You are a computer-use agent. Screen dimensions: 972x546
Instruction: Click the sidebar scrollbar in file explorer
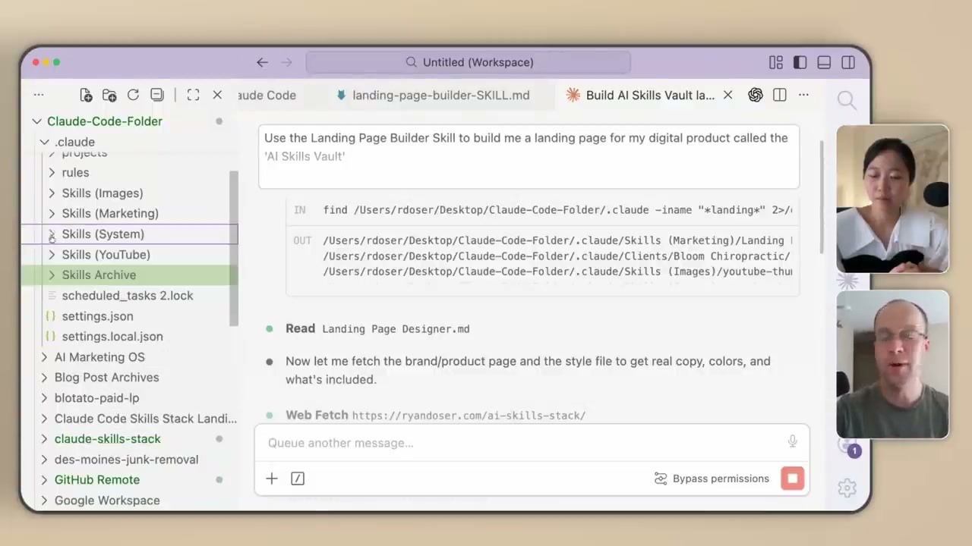click(x=234, y=249)
